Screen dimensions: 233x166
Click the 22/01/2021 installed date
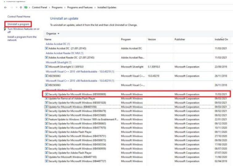pyautogui.click(x=221, y=119)
